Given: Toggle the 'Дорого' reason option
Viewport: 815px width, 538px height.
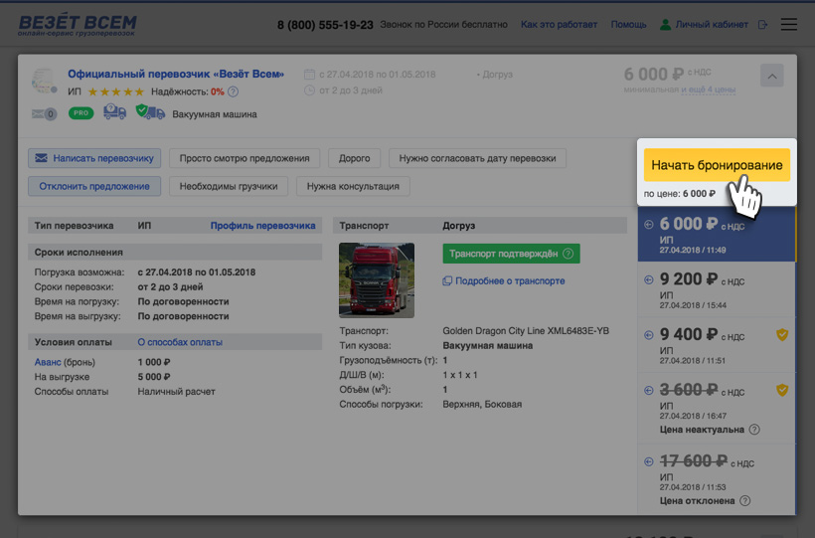Looking at the screenshot, I should pos(354,158).
